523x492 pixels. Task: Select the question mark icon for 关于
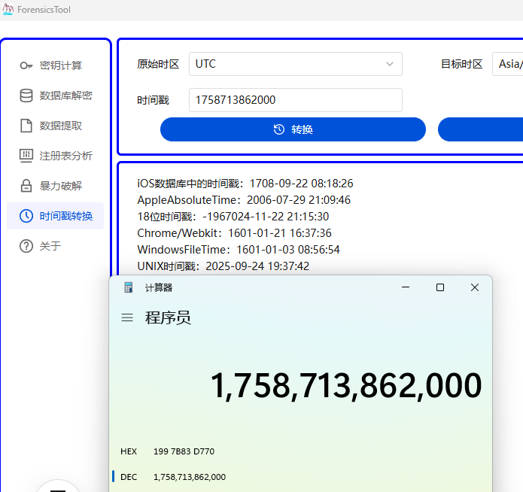click(x=26, y=246)
